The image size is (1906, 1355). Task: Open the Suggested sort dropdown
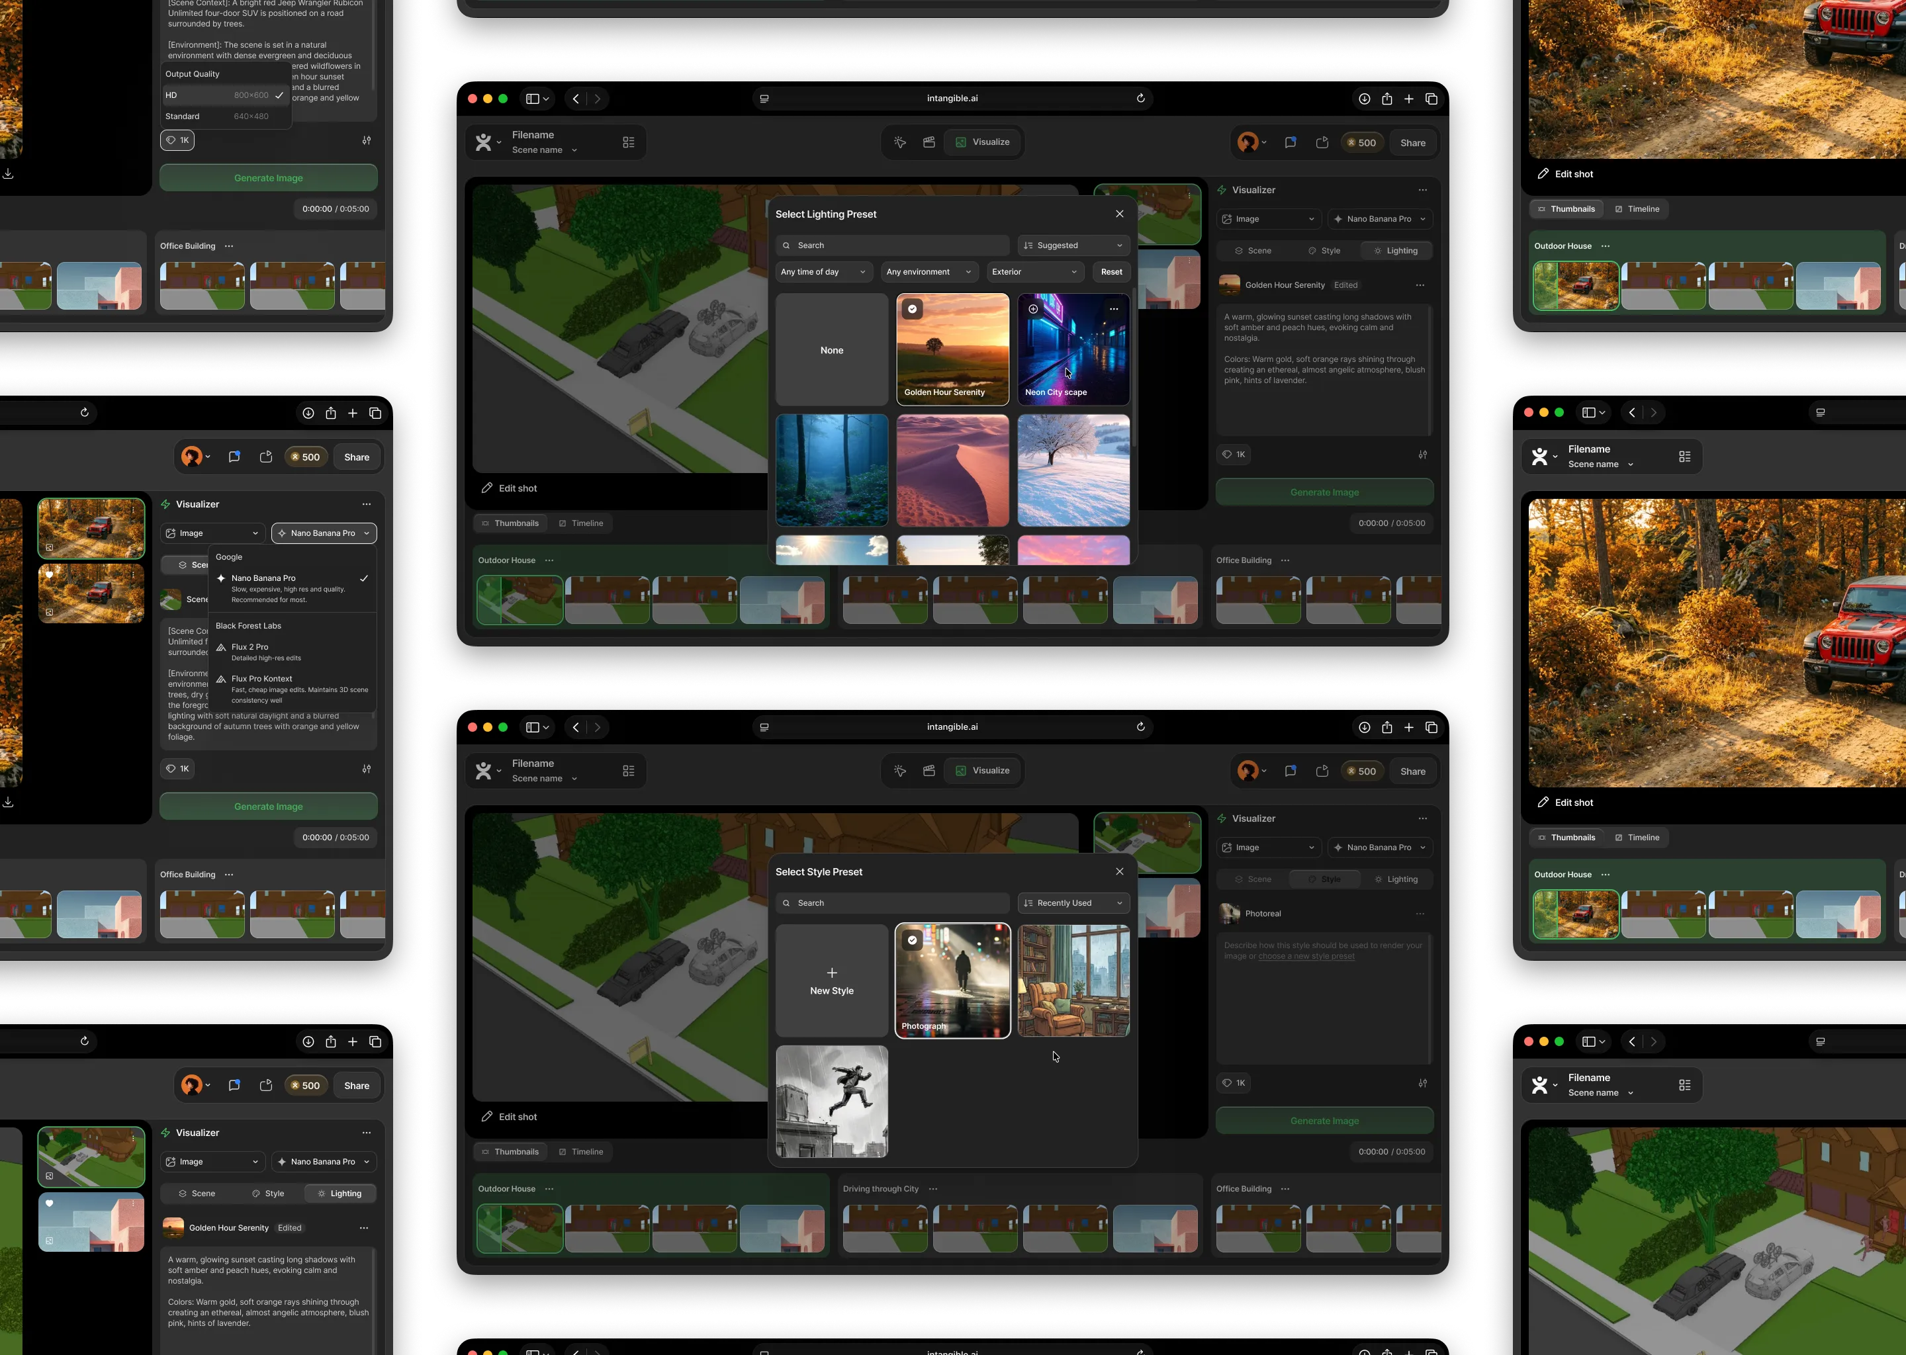[x=1073, y=245]
